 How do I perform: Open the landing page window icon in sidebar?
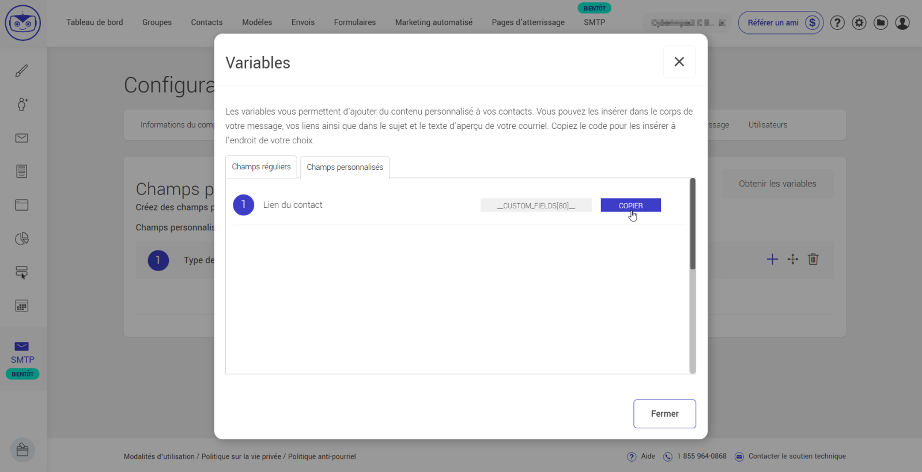pos(22,205)
